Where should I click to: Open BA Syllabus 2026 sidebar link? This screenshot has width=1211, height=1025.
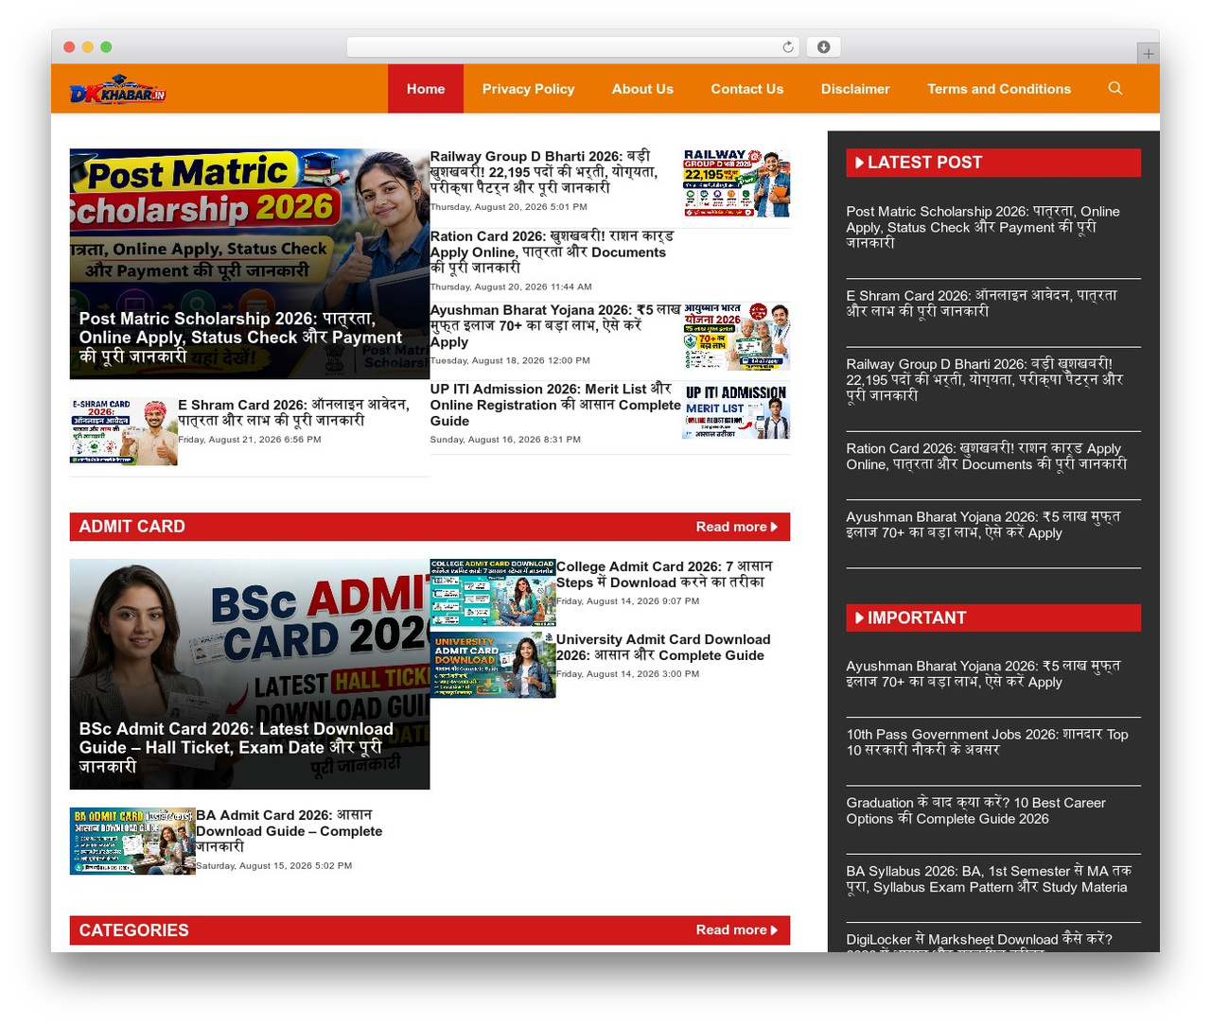tap(989, 878)
